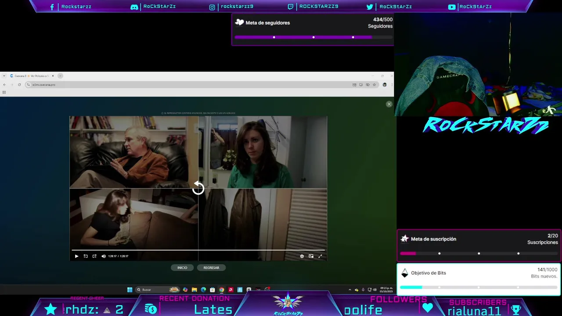The width and height of the screenshot is (562, 316).
Task: Click the microphone tray icon
Action: (x=363, y=290)
